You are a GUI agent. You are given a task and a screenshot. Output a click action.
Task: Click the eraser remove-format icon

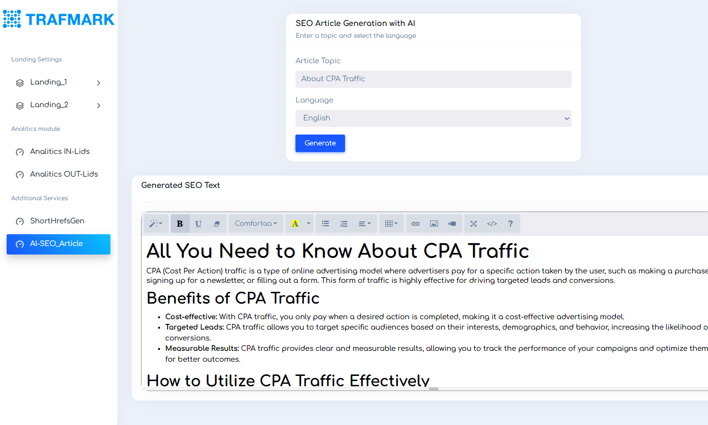217,224
